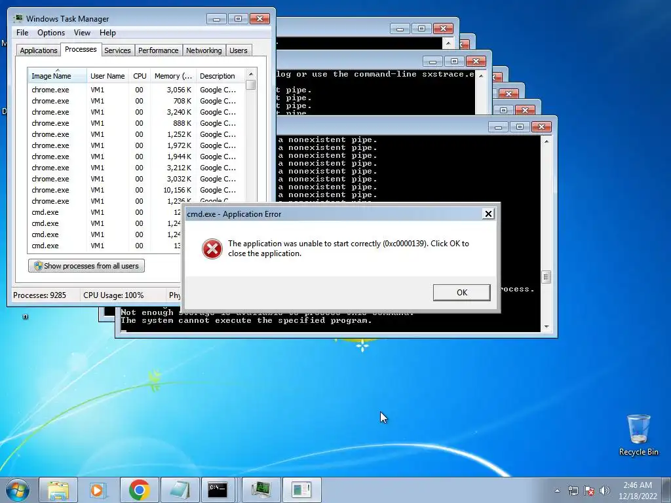Screen dimensions: 671x503
Task: Open the Help menu in Task Manager
Action: coord(107,33)
